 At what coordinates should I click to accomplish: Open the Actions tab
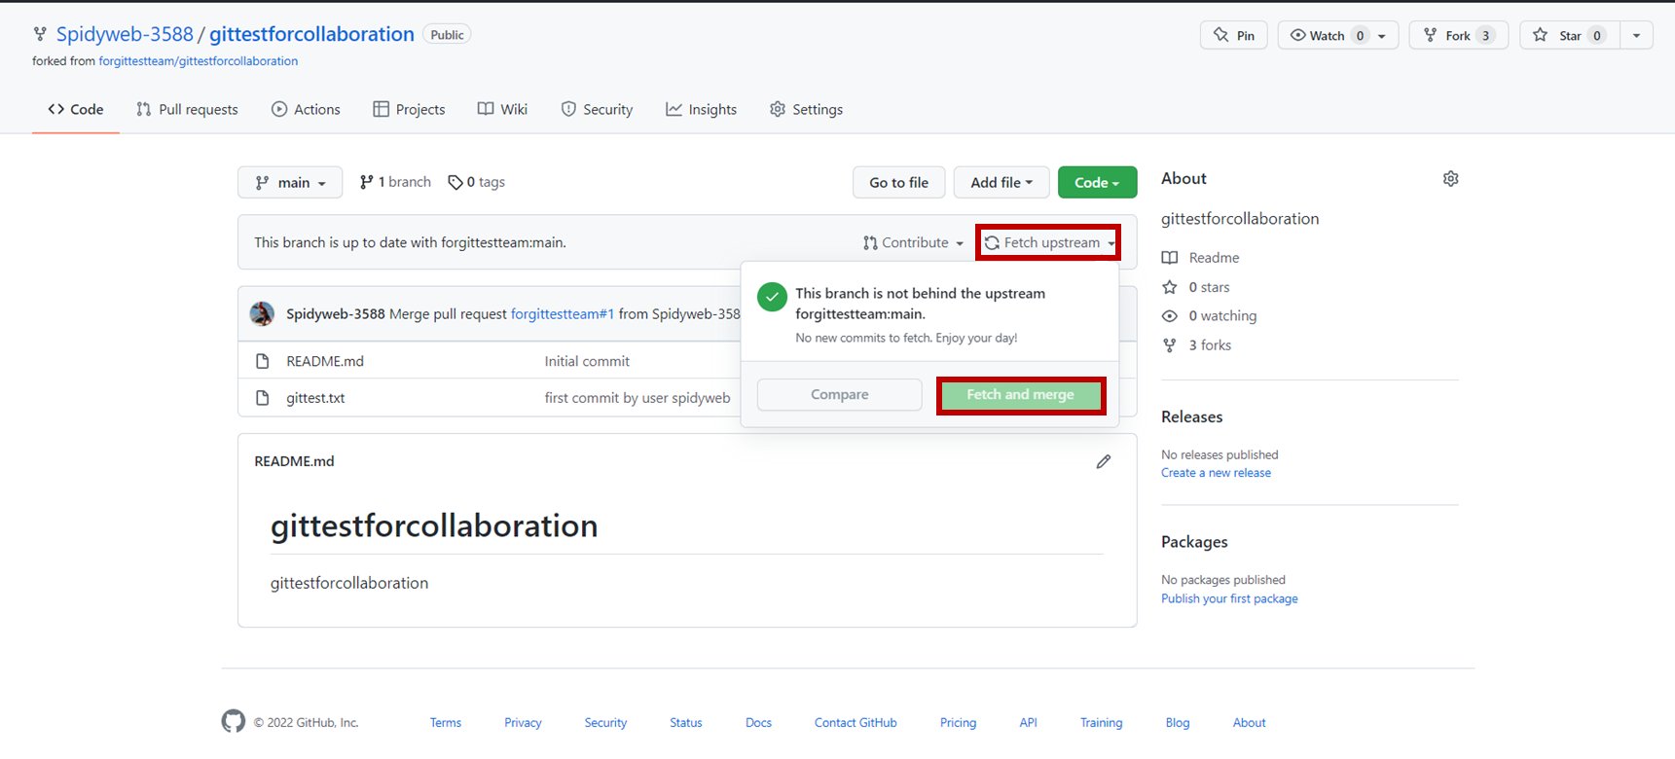point(306,109)
